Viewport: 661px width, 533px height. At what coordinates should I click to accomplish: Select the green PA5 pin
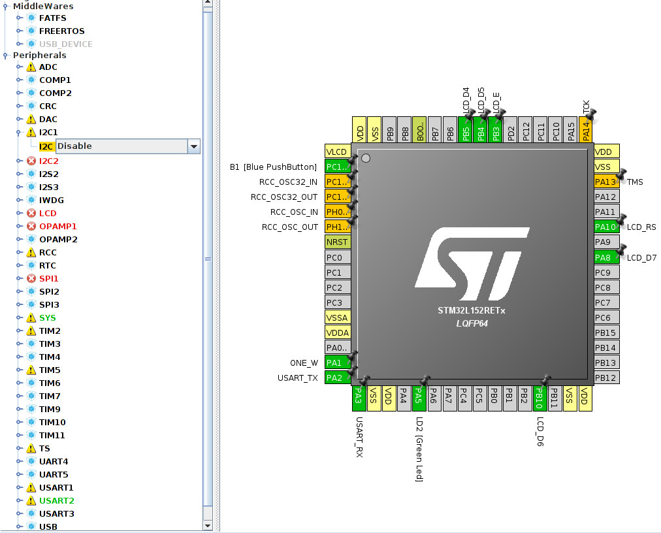click(419, 395)
